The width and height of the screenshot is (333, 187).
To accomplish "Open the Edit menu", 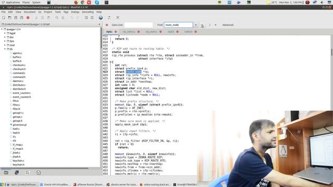I will pyautogui.click(x=10, y=12).
